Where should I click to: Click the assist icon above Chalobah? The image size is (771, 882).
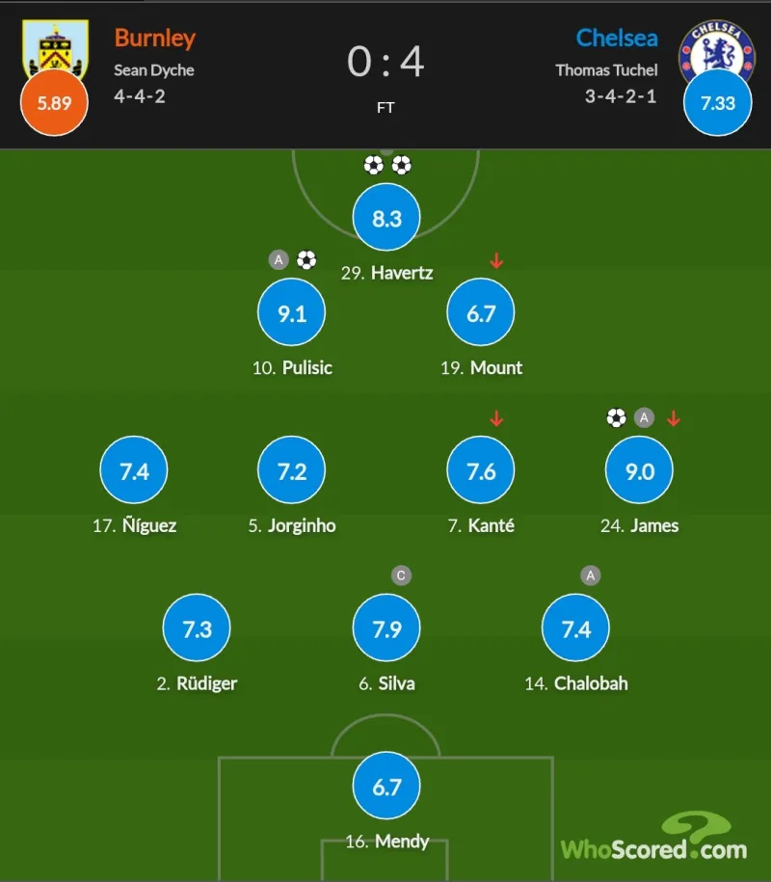tap(591, 576)
